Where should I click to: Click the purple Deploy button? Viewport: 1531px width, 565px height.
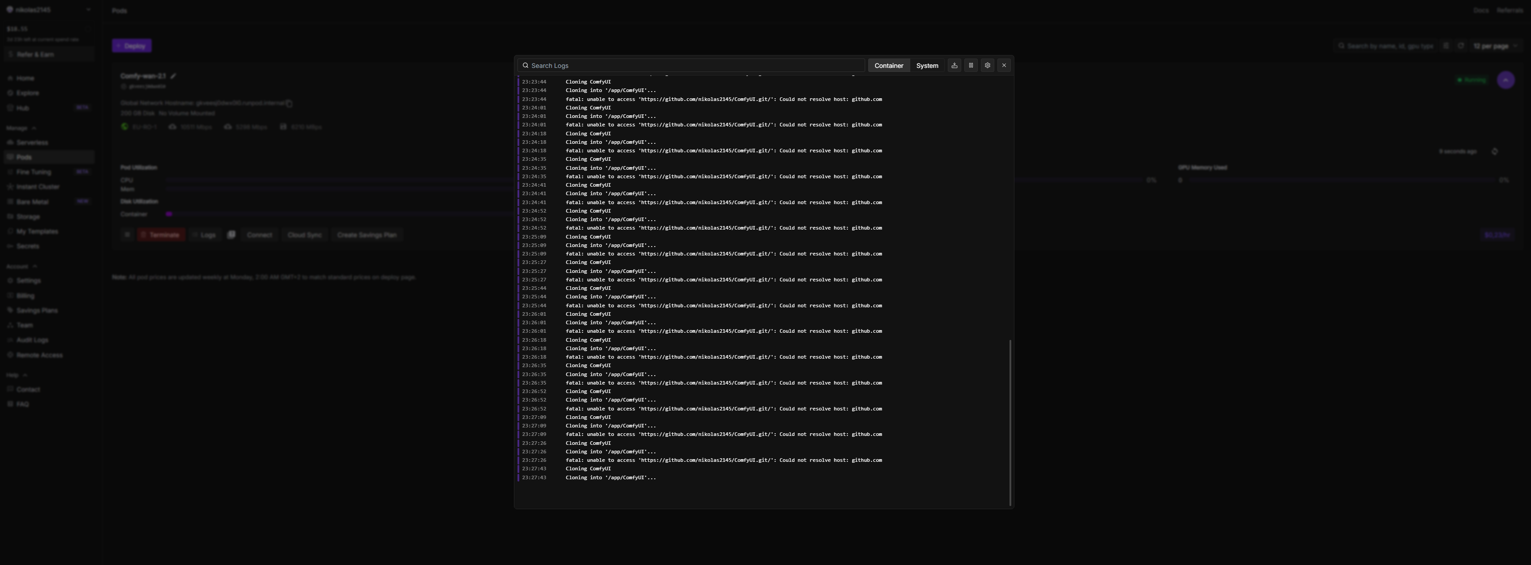coord(131,46)
